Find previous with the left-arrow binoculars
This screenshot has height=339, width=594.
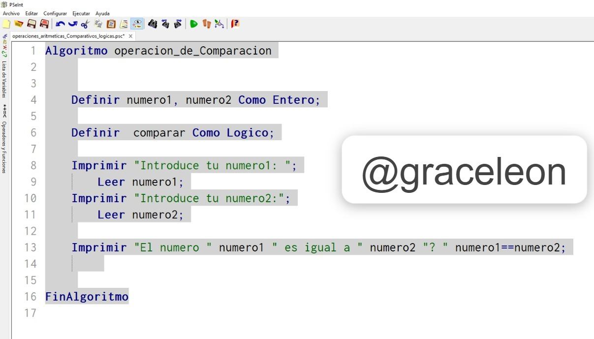click(x=165, y=24)
